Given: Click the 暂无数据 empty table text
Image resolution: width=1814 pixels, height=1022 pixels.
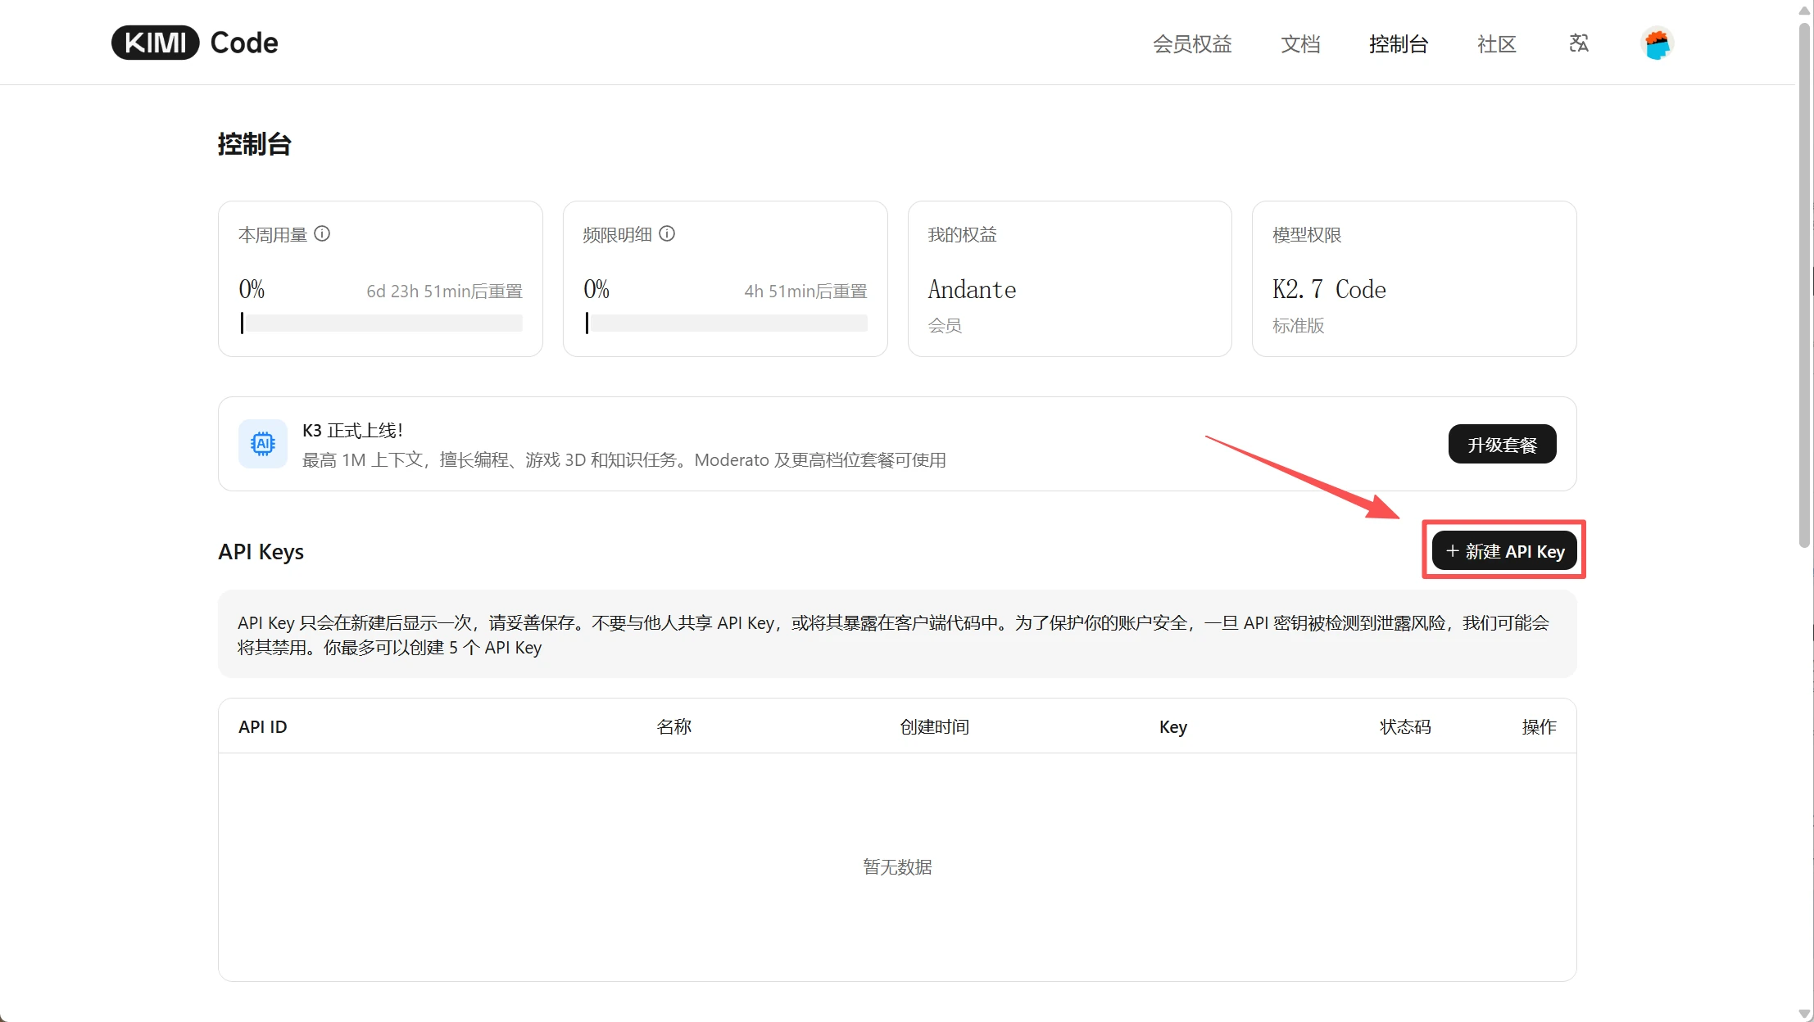Looking at the screenshot, I should pos(897,866).
